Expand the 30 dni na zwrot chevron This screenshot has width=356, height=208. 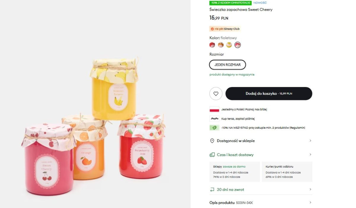[x=310, y=190]
